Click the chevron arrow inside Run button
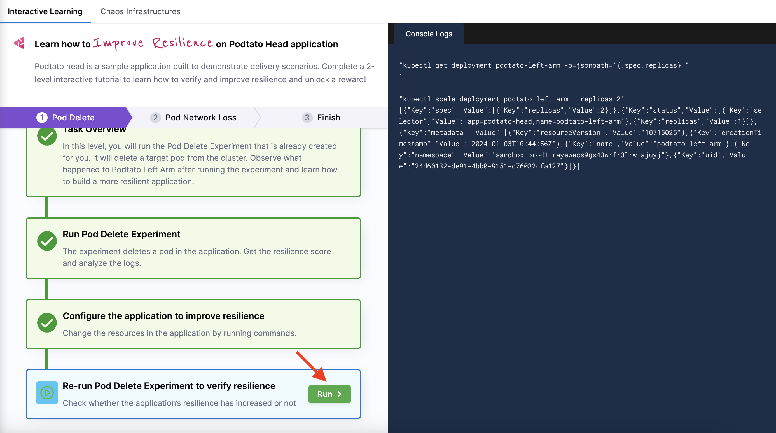This screenshot has width=776, height=433. [340, 394]
